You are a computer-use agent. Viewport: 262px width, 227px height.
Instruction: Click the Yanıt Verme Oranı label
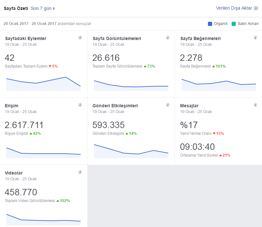196,134
